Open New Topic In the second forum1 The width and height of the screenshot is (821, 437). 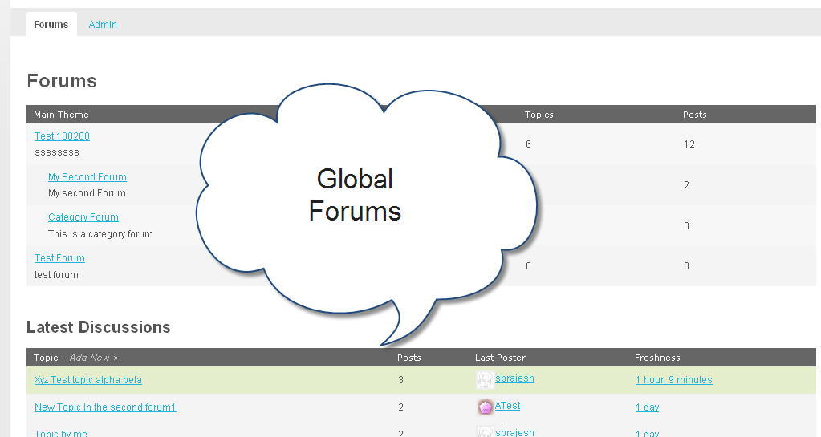tap(105, 407)
